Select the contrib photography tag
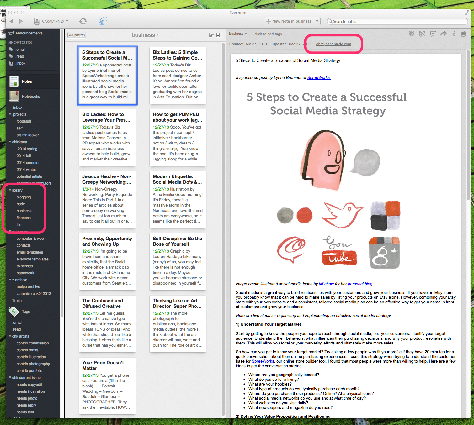Screen dimensions: 474x425 tap(33, 364)
